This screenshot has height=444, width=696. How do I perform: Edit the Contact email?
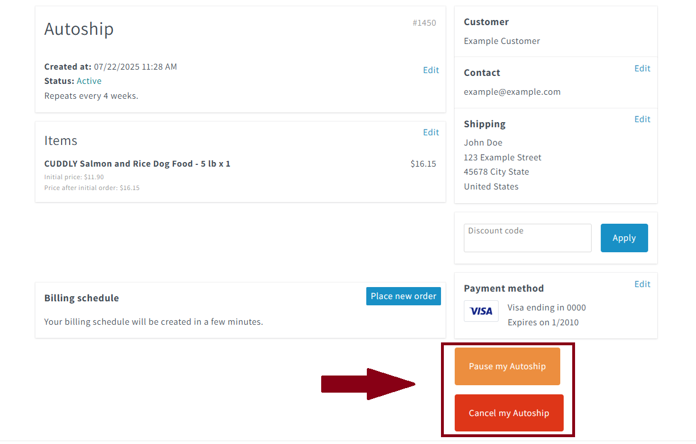tap(642, 68)
